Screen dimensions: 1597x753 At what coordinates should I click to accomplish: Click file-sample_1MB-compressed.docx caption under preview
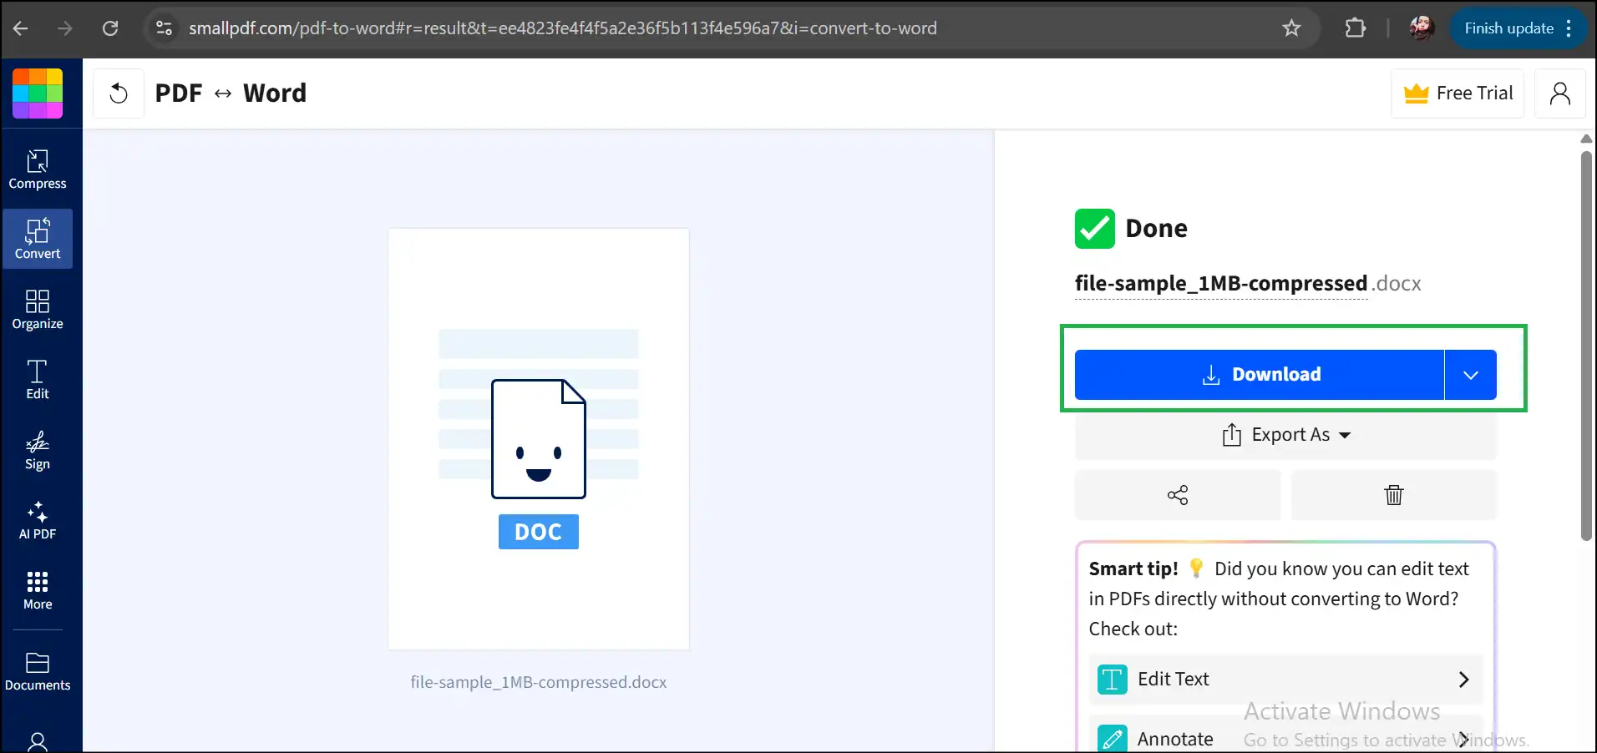click(539, 683)
